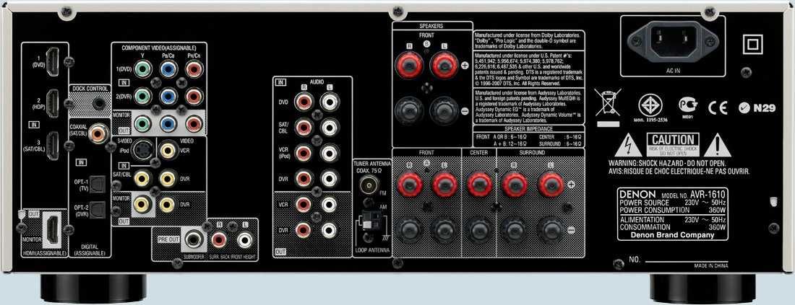The height and width of the screenshot is (305, 795).
Task: Click the front B right positive speaker terminal
Action: (x=410, y=66)
